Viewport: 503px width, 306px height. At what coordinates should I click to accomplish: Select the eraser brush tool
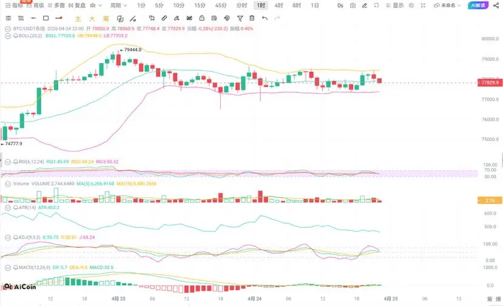(177, 18)
